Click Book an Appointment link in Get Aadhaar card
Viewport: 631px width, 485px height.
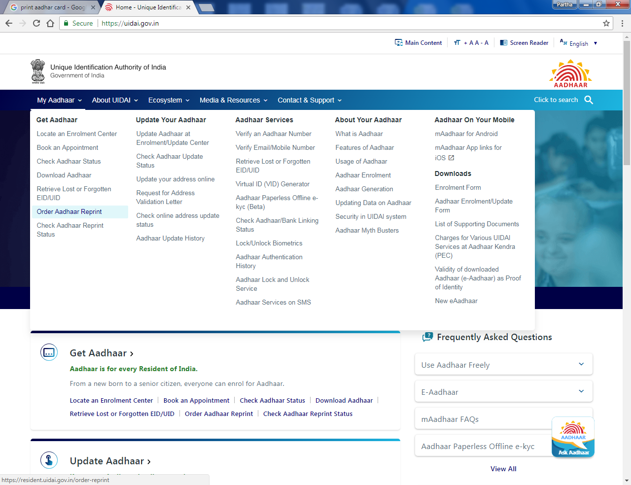click(196, 400)
